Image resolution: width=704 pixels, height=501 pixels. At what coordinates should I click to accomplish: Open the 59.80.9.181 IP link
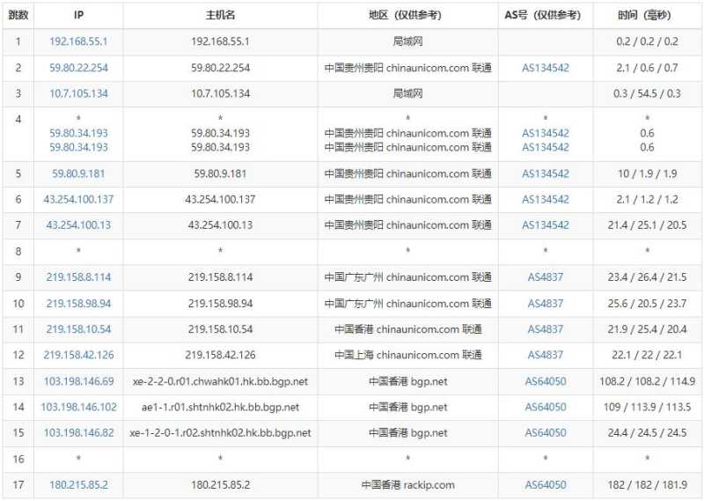78,173
